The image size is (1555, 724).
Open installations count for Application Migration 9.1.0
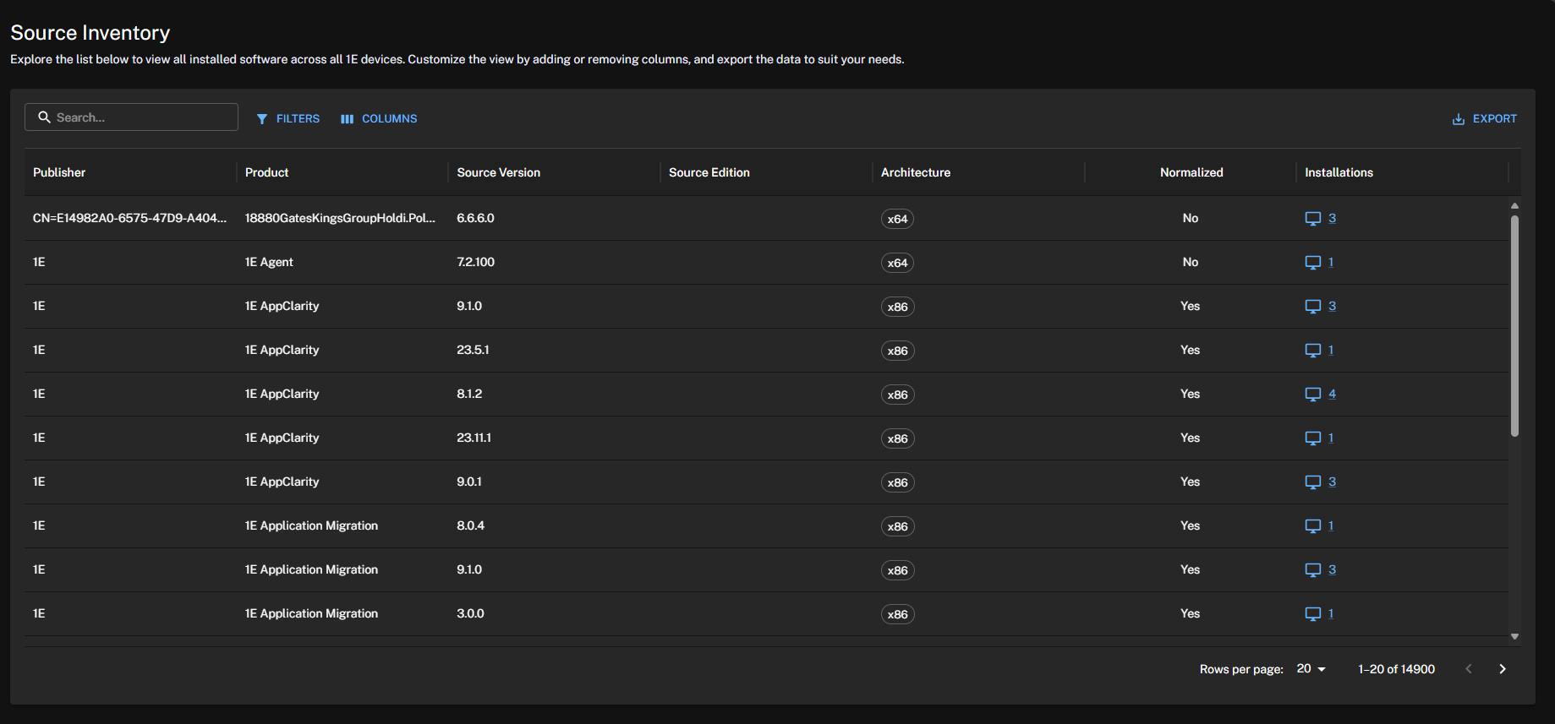tap(1332, 569)
